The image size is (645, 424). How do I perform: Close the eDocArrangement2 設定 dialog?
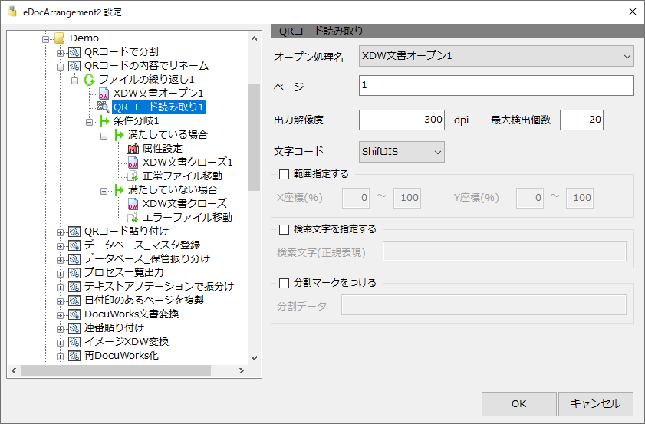tap(633, 12)
